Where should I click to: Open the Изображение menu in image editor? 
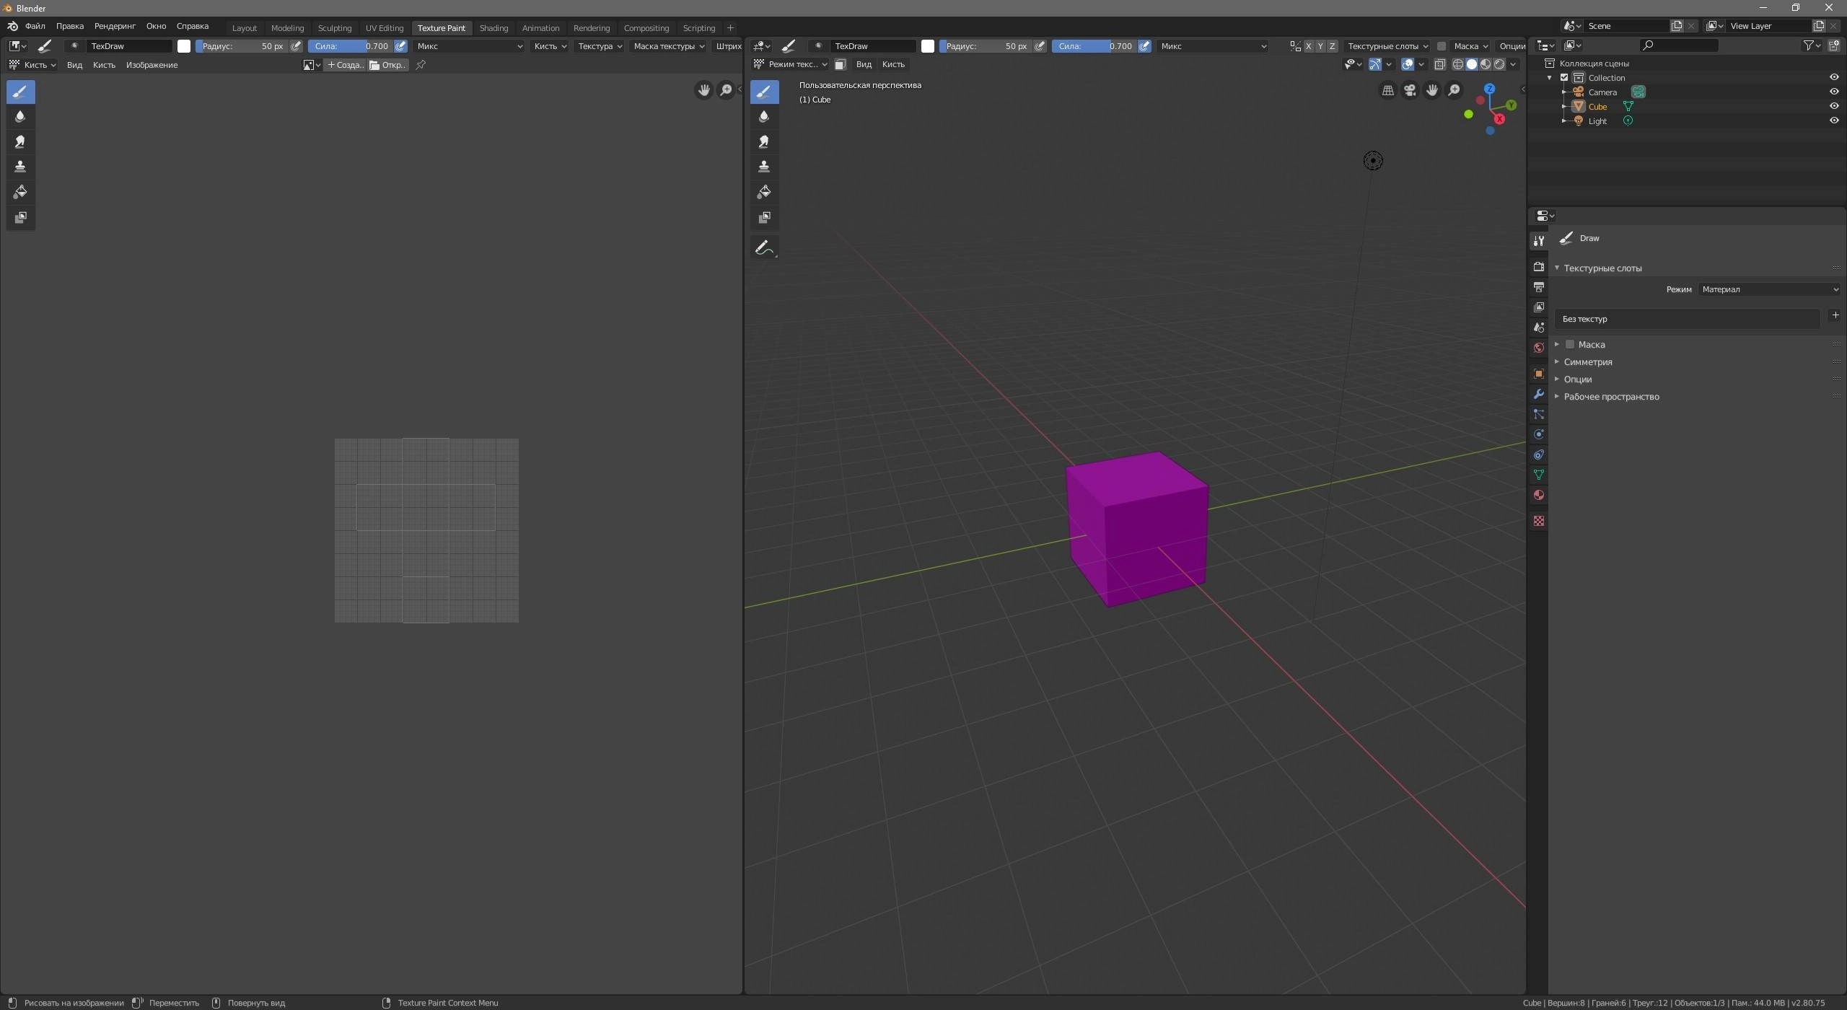pos(152,65)
